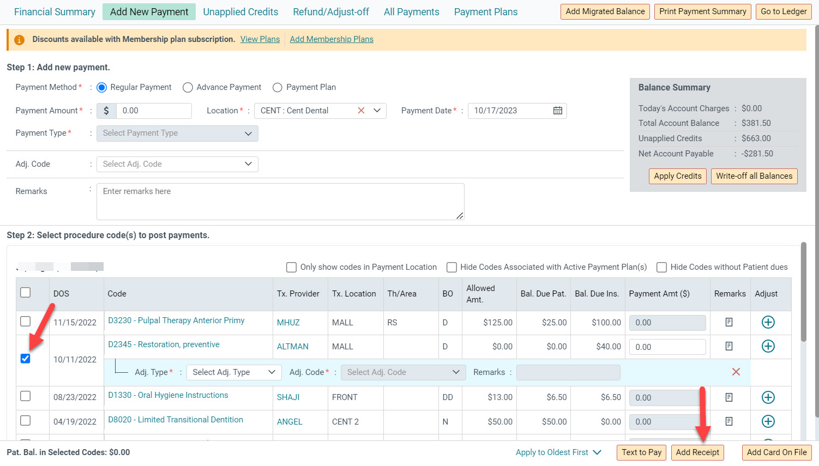Switch to the Financial Summary tab
The width and height of the screenshot is (819, 466).
point(55,12)
